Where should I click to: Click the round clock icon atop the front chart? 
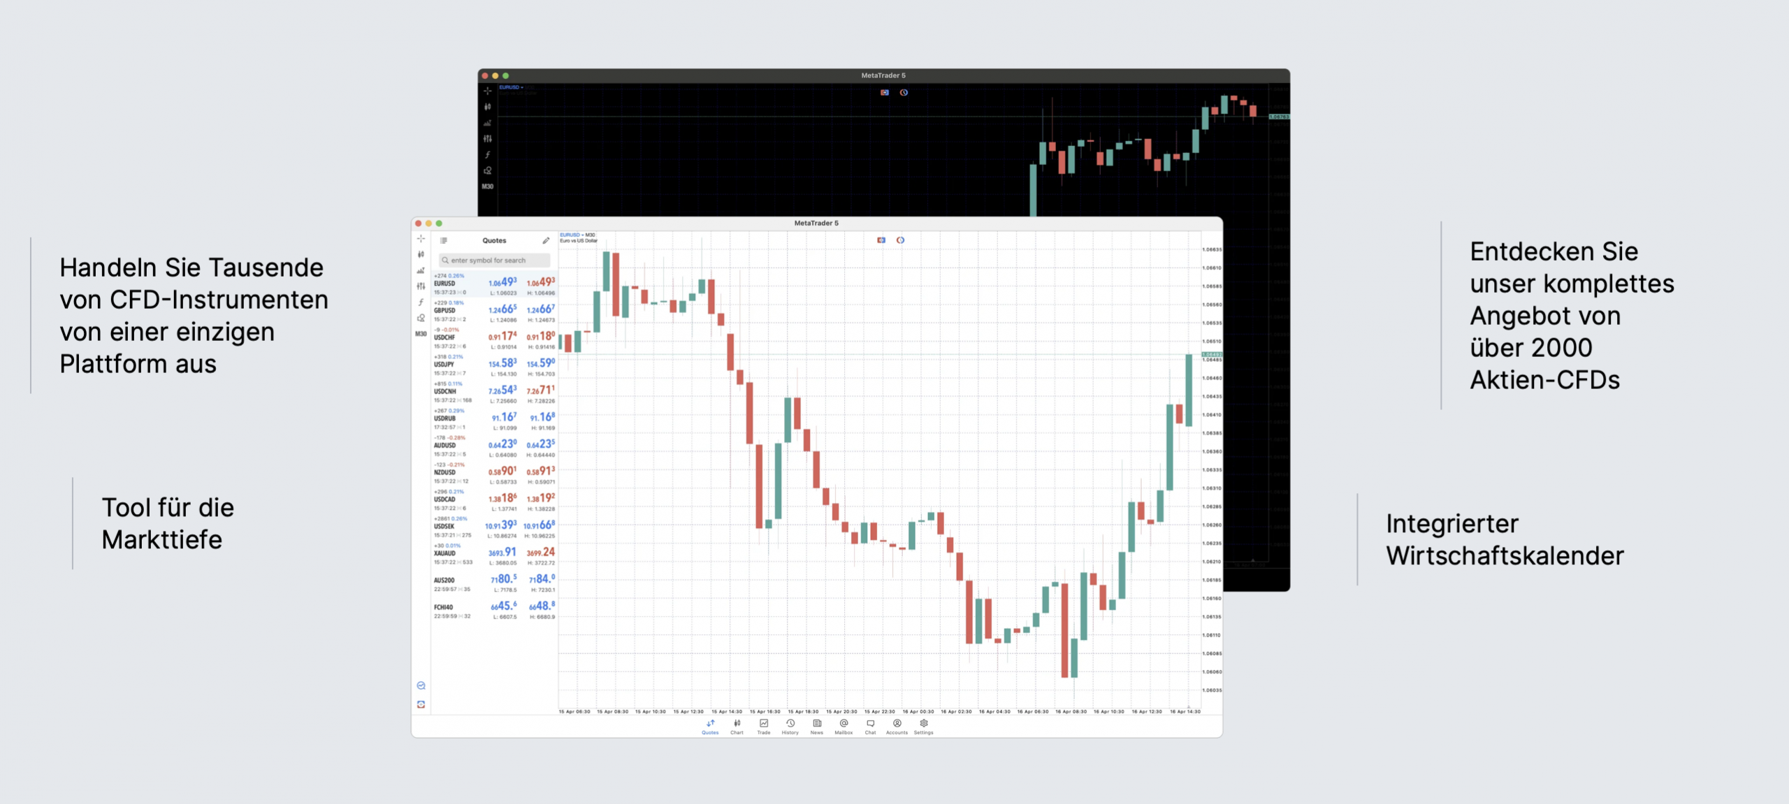pos(901,240)
